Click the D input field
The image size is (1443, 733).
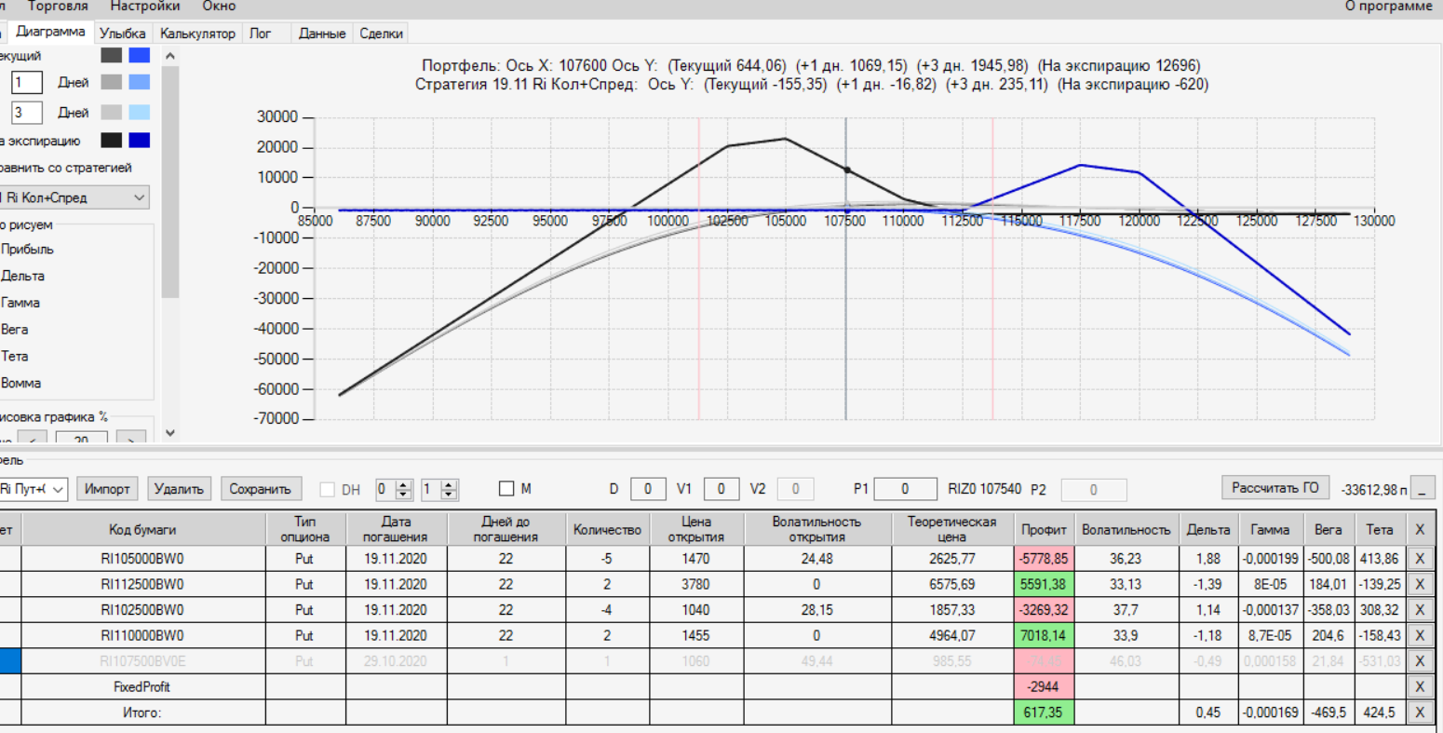pyautogui.click(x=648, y=489)
